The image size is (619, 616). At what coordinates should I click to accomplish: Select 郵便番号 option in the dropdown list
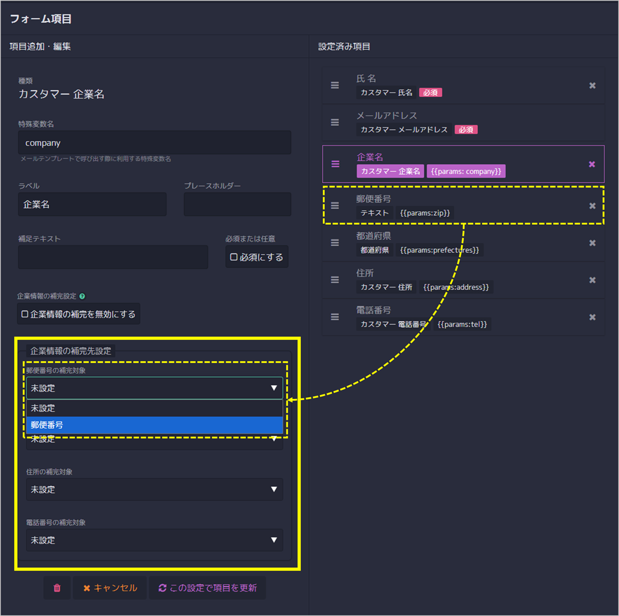point(155,425)
